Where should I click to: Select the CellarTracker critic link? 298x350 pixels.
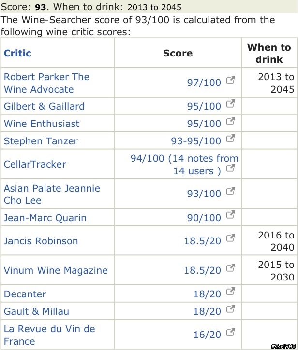[x=35, y=164]
